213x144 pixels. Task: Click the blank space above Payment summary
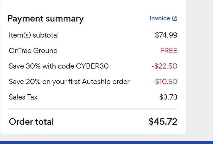93,6
